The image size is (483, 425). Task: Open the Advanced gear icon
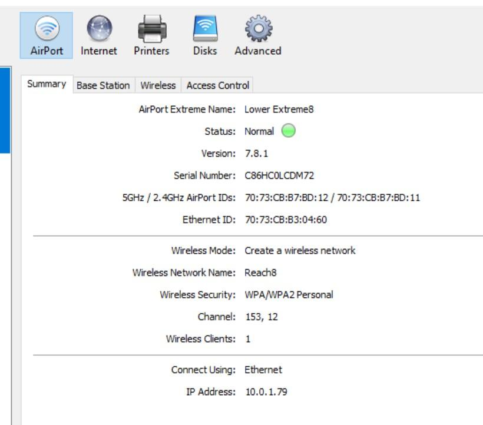[258, 35]
